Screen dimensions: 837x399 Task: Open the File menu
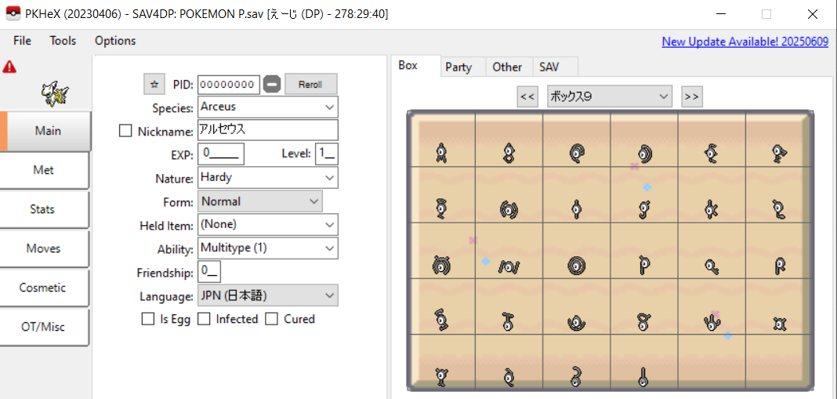[23, 41]
